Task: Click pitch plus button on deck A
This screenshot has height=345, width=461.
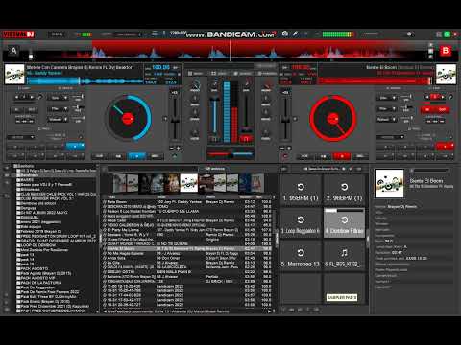Action: pos(178,148)
